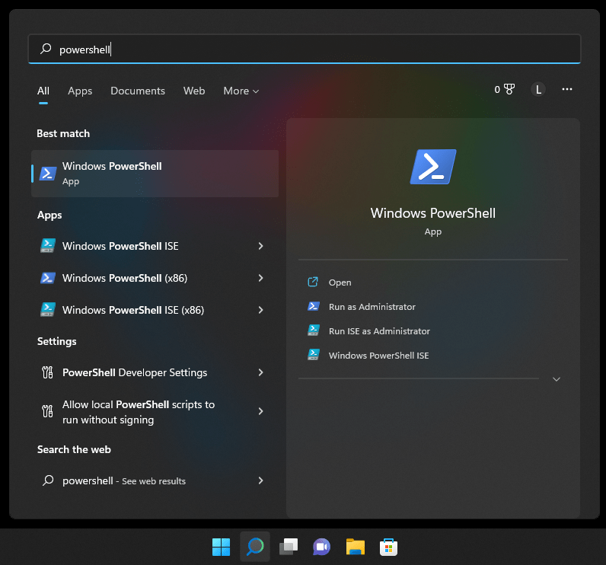Image resolution: width=606 pixels, height=565 pixels.
Task: Switch to the Apps tab
Action: point(80,91)
